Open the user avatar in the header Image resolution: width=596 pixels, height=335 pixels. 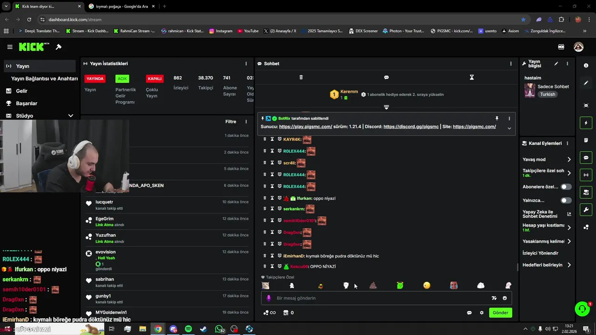(x=578, y=47)
